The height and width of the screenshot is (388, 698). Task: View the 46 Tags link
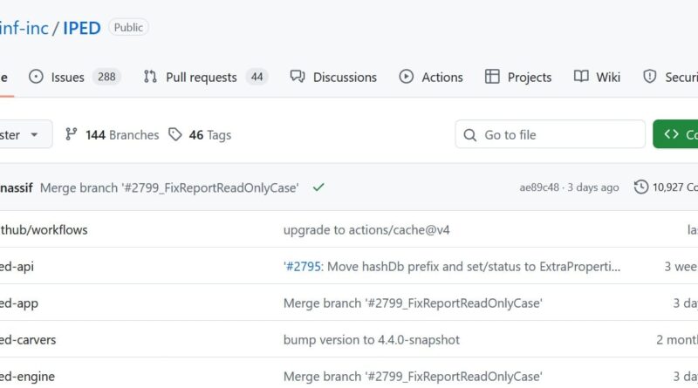click(x=209, y=135)
